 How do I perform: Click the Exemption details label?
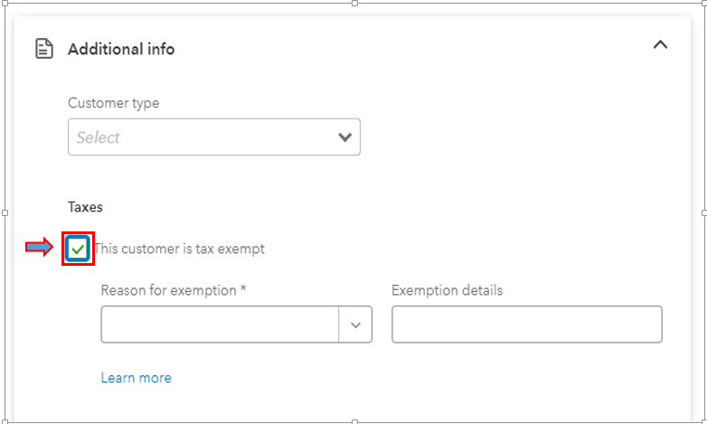click(447, 290)
